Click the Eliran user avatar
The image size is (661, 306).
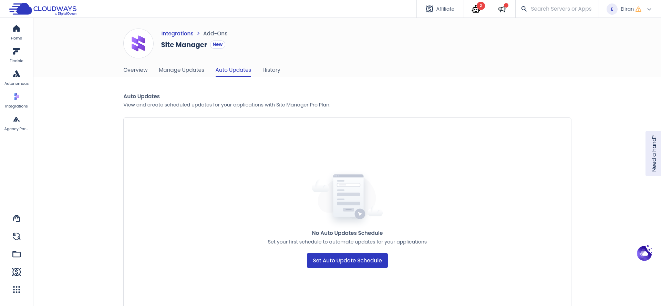pyautogui.click(x=612, y=9)
